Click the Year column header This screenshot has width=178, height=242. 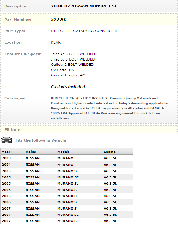[7, 152]
